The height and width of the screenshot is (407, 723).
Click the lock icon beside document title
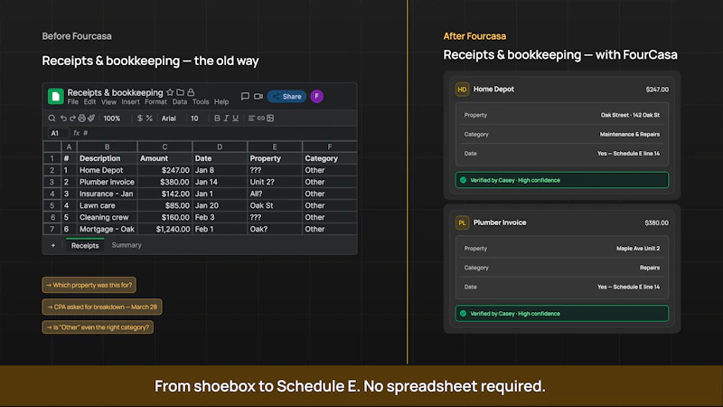tap(191, 92)
